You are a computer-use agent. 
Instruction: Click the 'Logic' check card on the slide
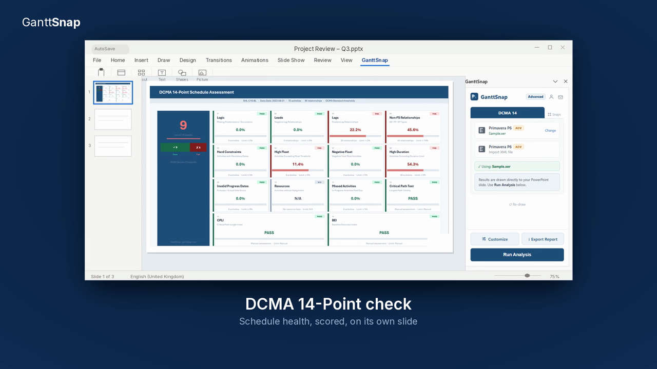pos(240,127)
